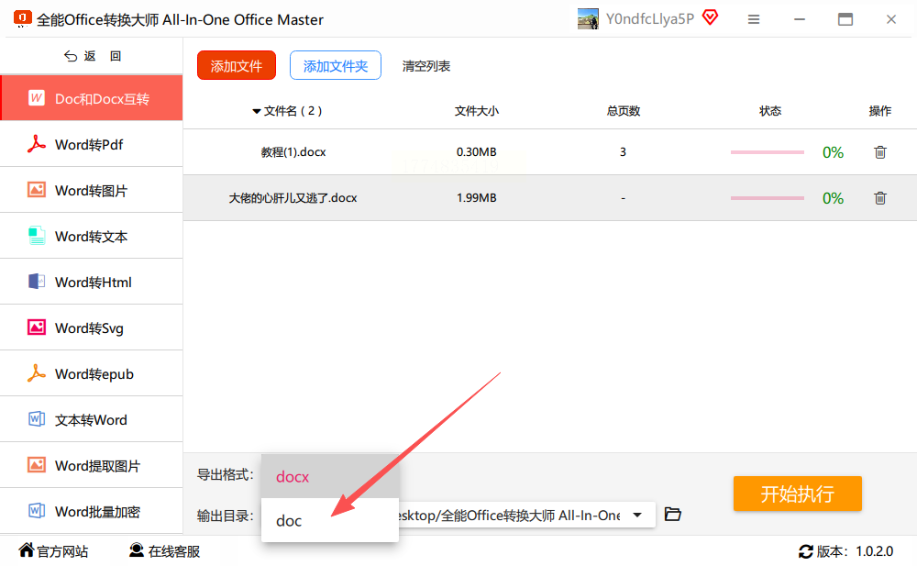Open the hamburger menu icon

(754, 19)
